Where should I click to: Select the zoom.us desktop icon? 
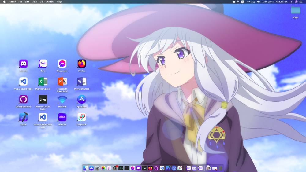[62, 117]
